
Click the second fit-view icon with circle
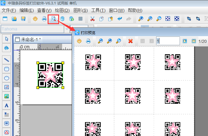pos(177,19)
